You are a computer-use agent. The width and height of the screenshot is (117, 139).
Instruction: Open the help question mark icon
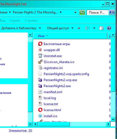[109, 28]
